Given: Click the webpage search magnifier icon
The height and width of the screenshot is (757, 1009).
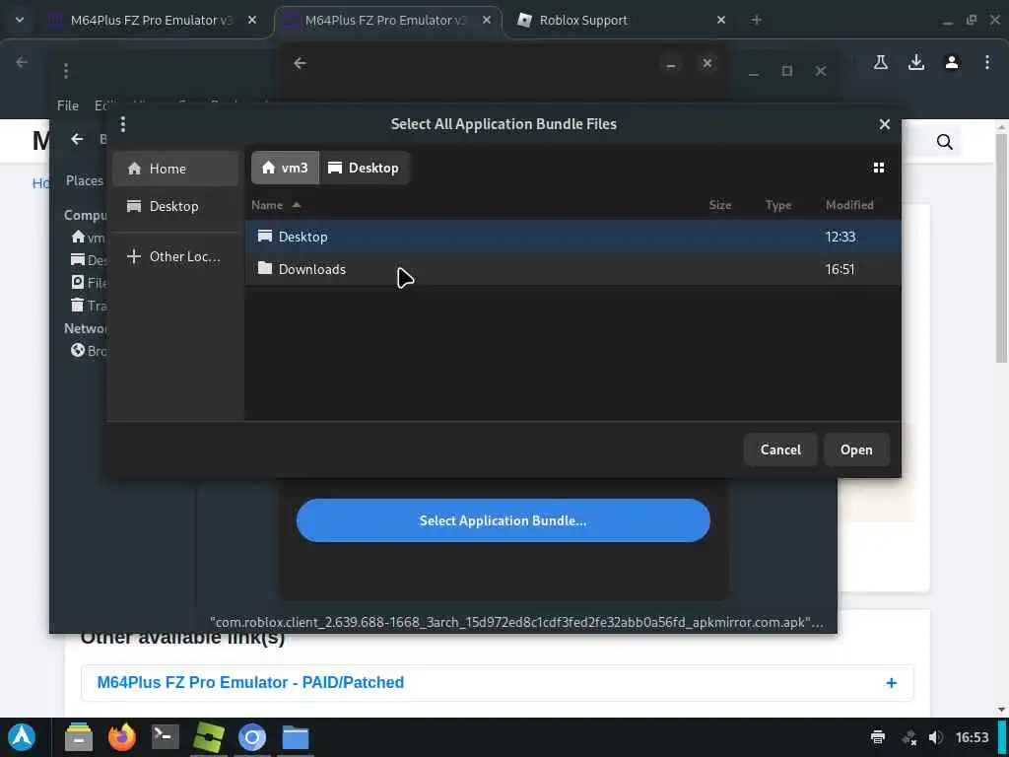Looking at the screenshot, I should (945, 142).
